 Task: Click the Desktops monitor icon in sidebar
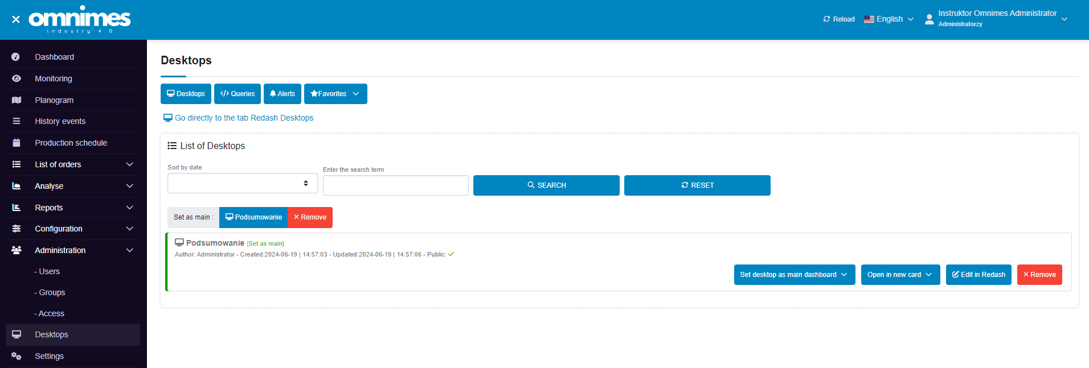(16, 334)
